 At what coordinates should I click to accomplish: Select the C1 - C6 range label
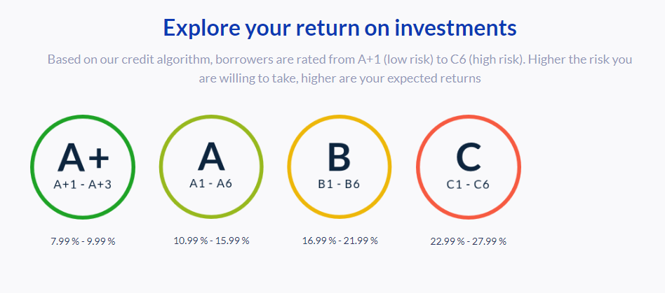(x=468, y=185)
